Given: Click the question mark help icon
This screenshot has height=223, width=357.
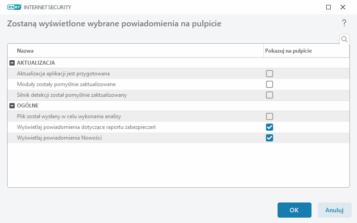Looking at the screenshot, I should point(344,23).
